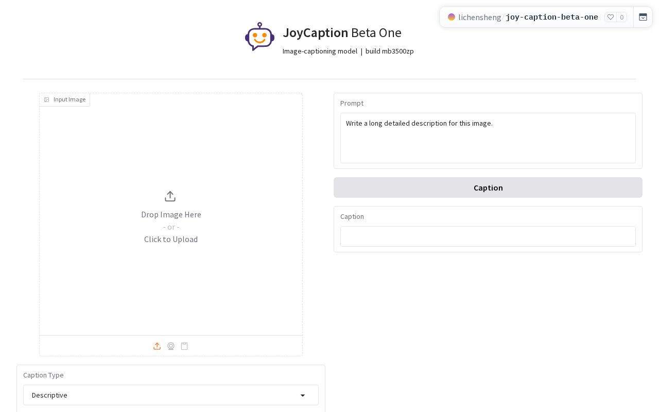Click the Caption Type label
Image resolution: width=659 pixels, height=412 pixels.
tap(43, 375)
